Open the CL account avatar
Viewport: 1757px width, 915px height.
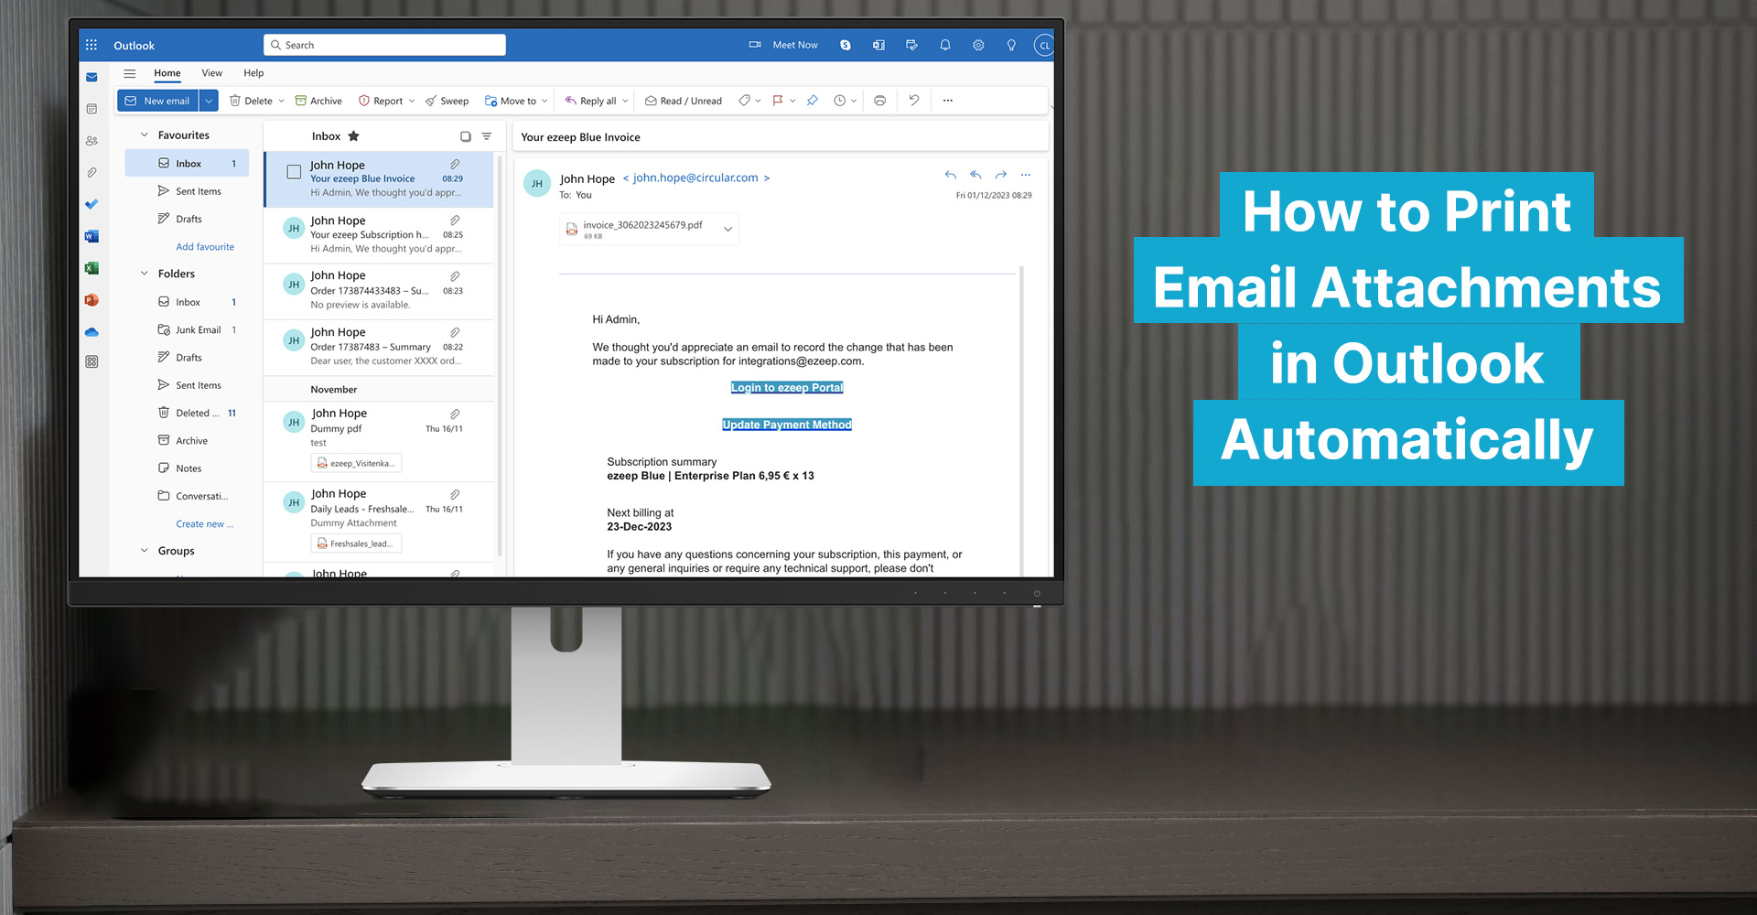click(x=1044, y=45)
